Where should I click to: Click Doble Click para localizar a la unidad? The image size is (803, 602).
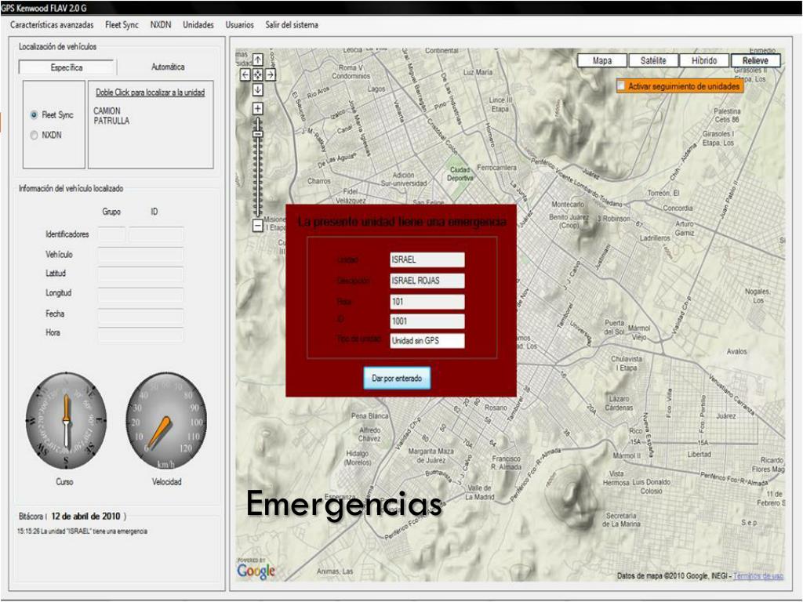[x=150, y=92]
